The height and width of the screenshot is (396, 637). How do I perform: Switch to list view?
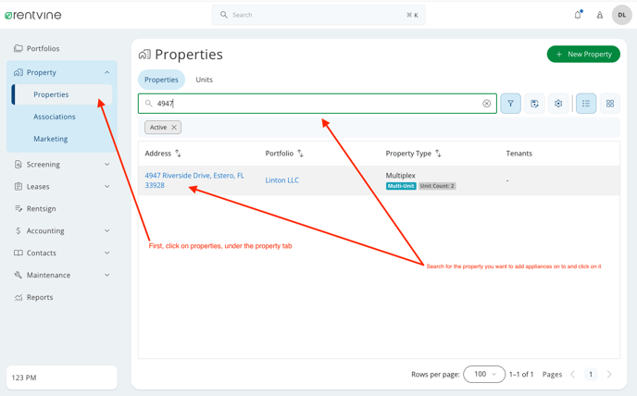[x=586, y=104]
